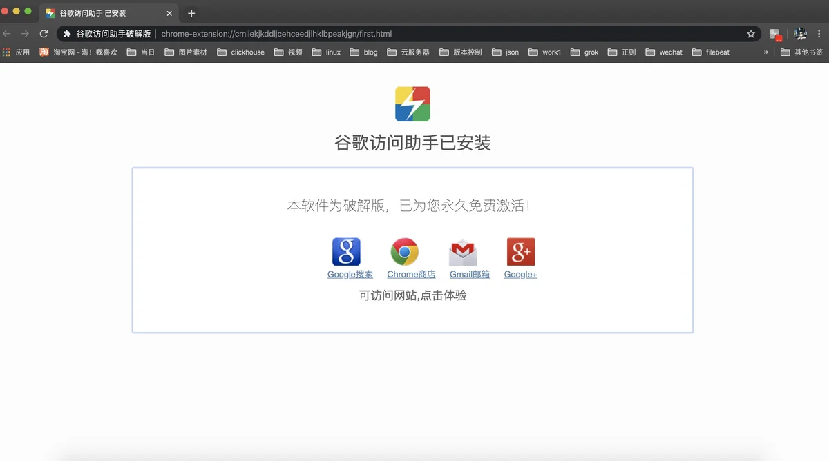This screenshot has height=461, width=829.
Task: Click the 本软件为破解版 activation message
Action: [409, 206]
